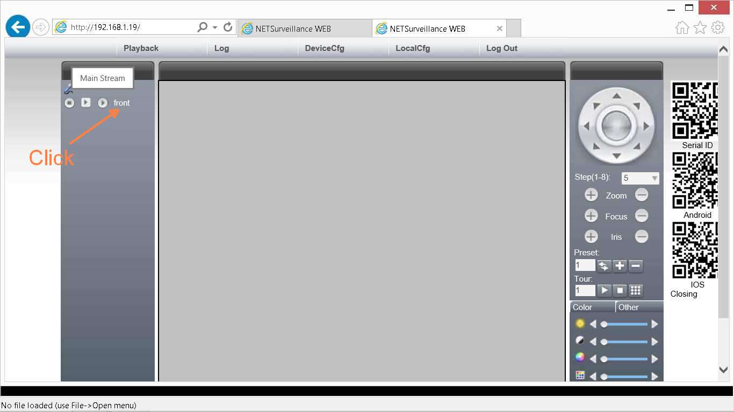Move camera down-left with PTZ diagonal arrow
Viewport: 734px width, 412px height.
click(x=596, y=146)
